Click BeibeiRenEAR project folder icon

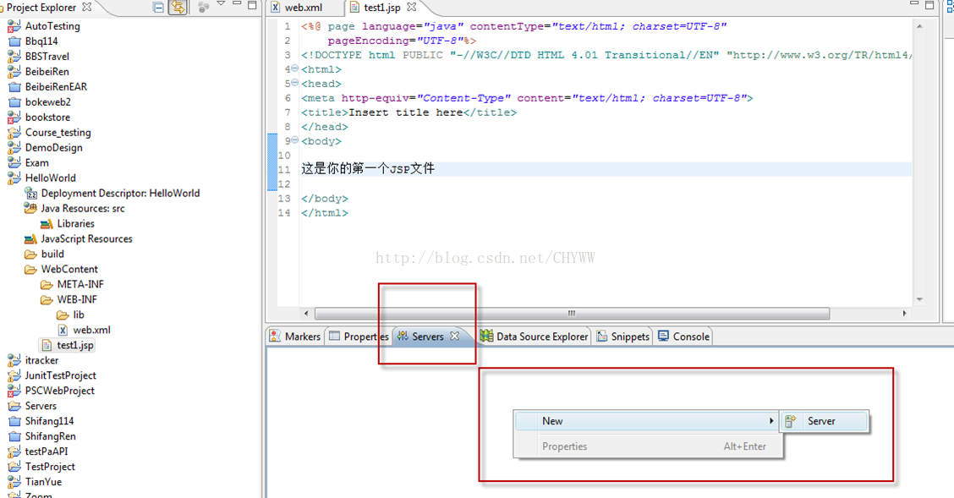coord(14,87)
